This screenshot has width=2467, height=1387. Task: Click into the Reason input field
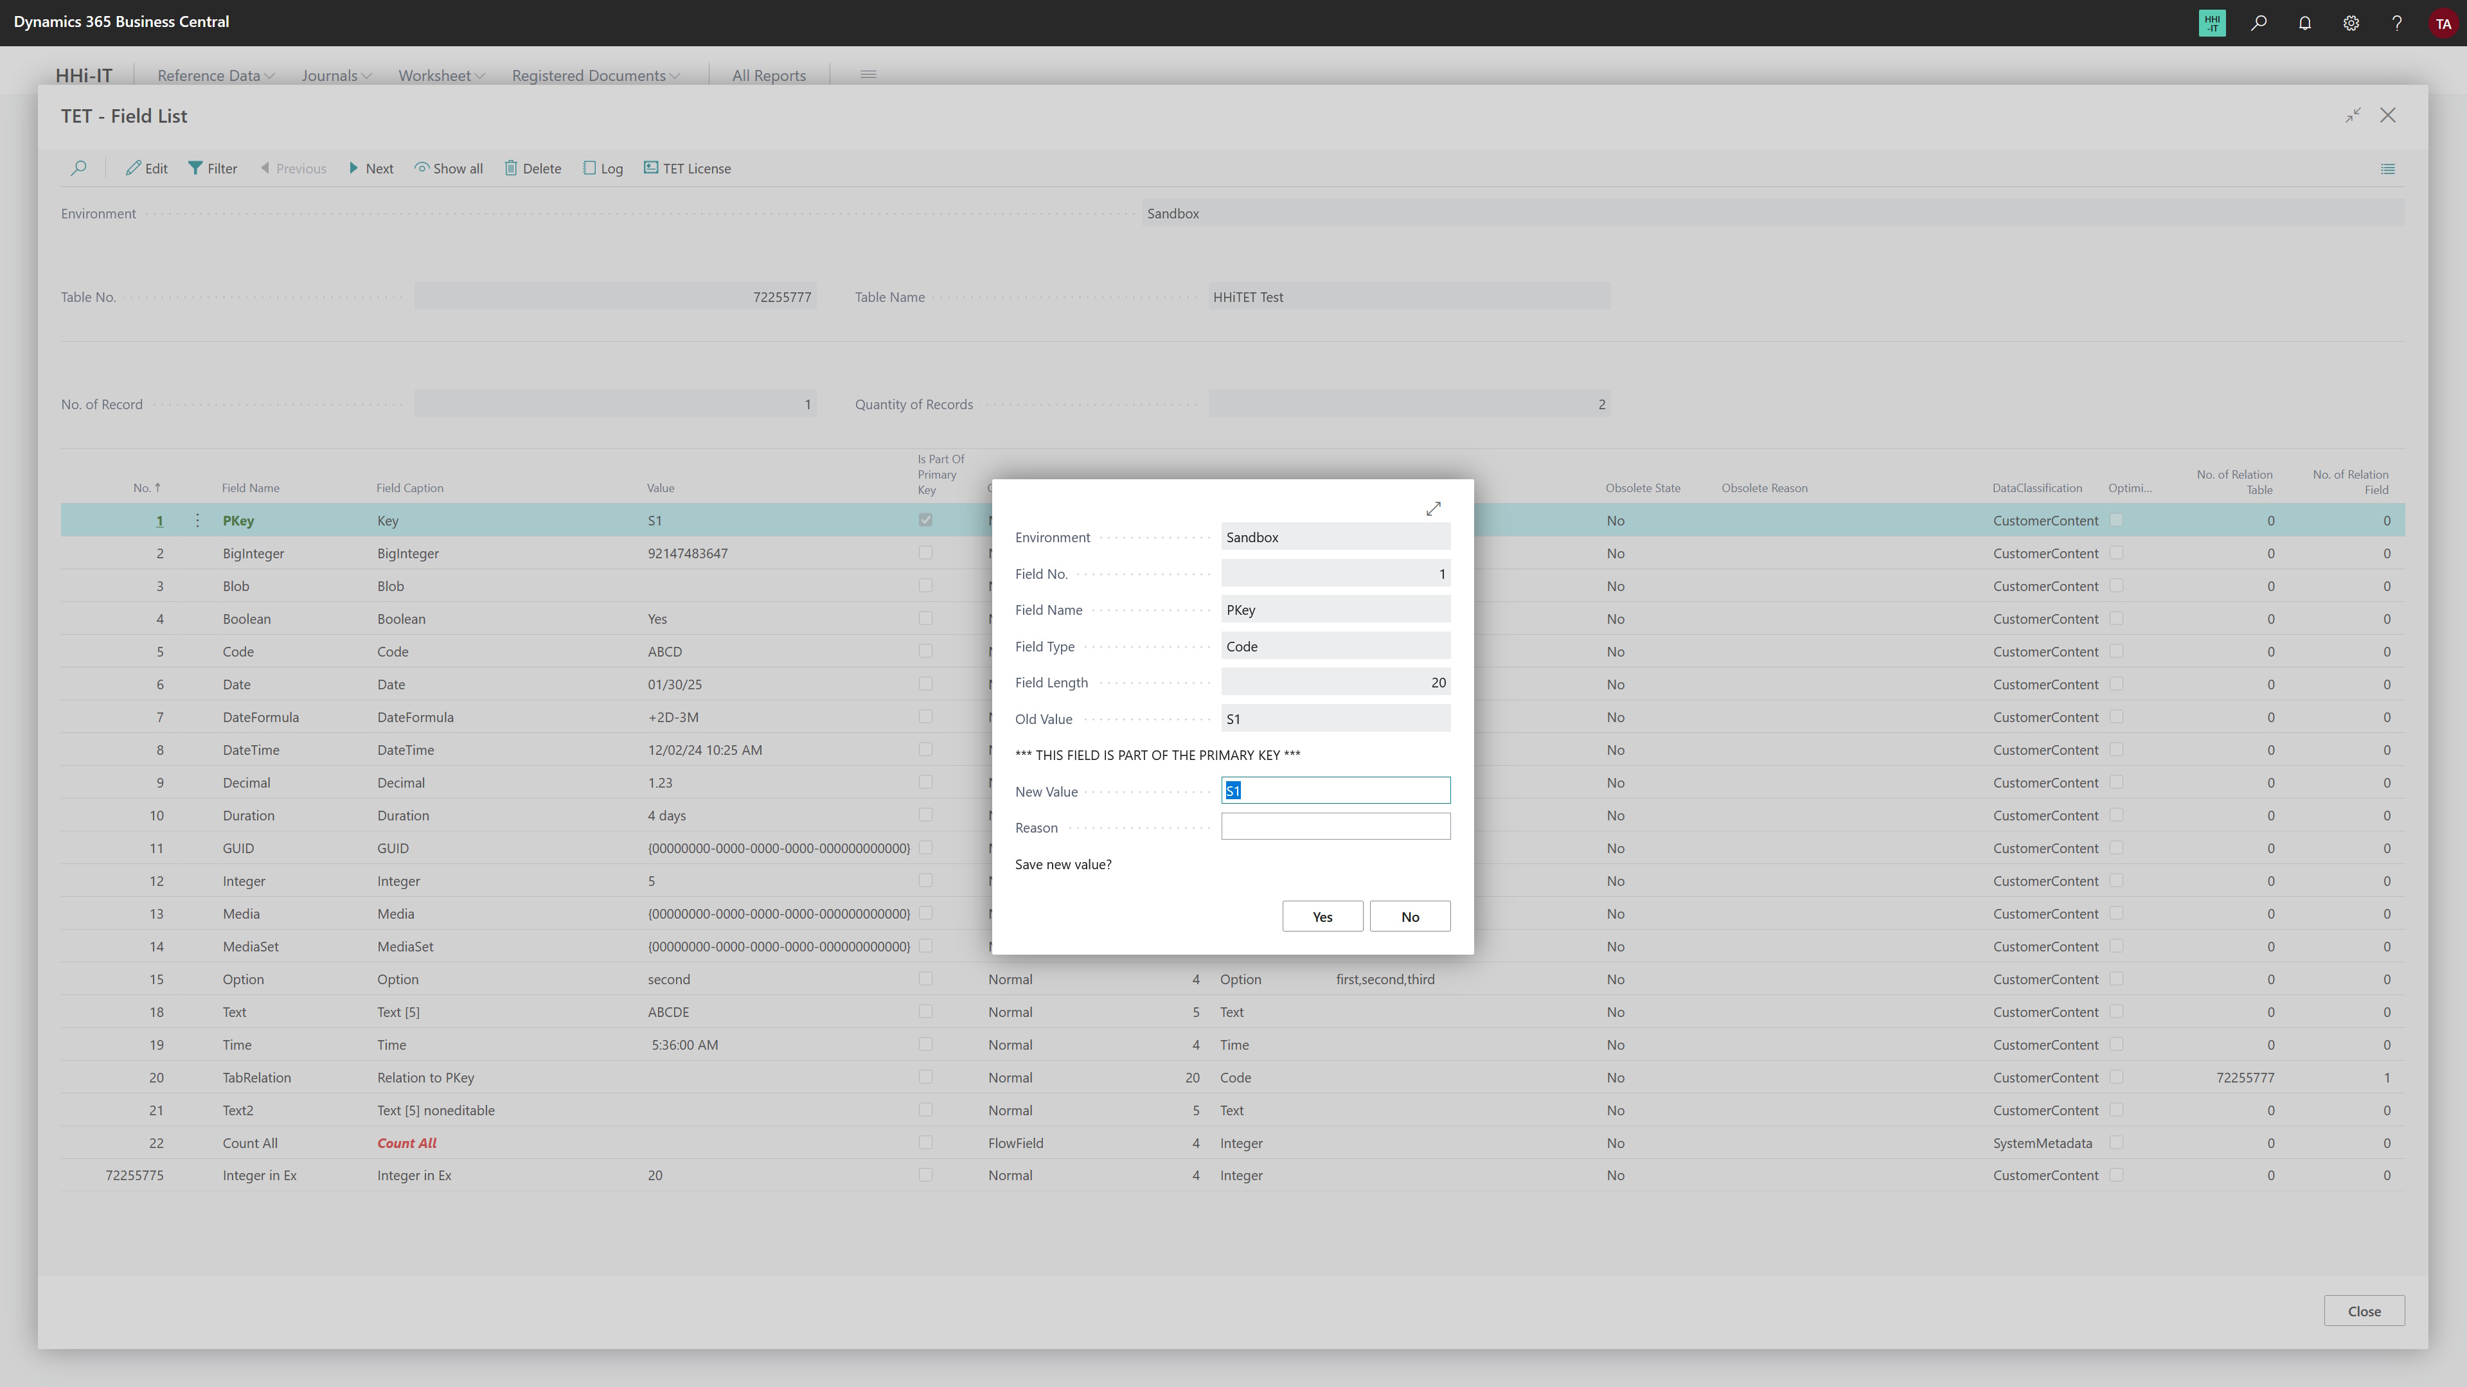pyautogui.click(x=1335, y=827)
